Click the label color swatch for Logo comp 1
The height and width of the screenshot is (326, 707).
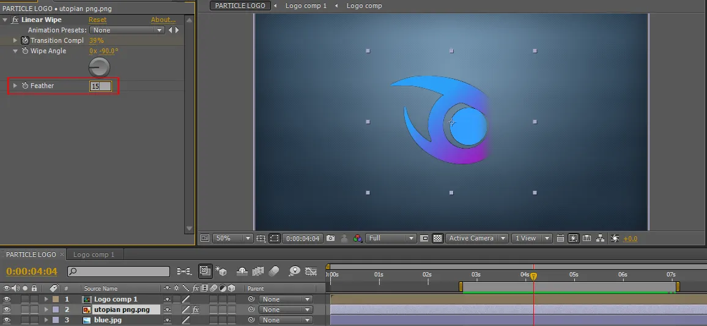[56, 299]
